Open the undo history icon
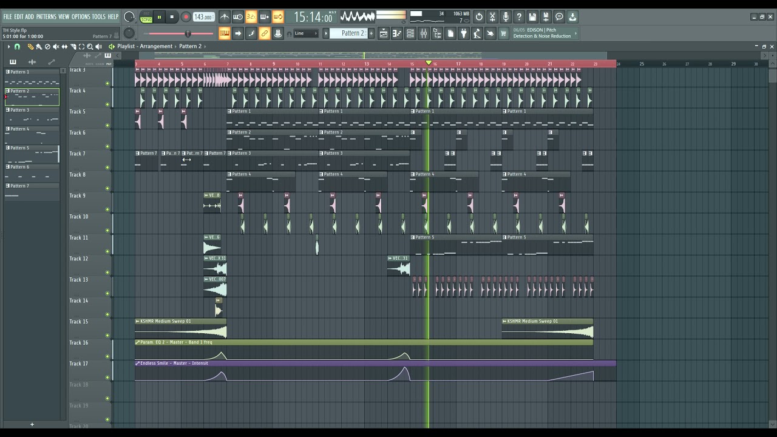 pos(479,17)
